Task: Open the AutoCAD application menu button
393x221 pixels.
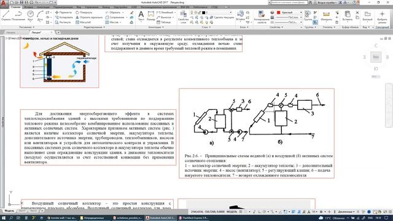Action: click(x=4, y=4)
